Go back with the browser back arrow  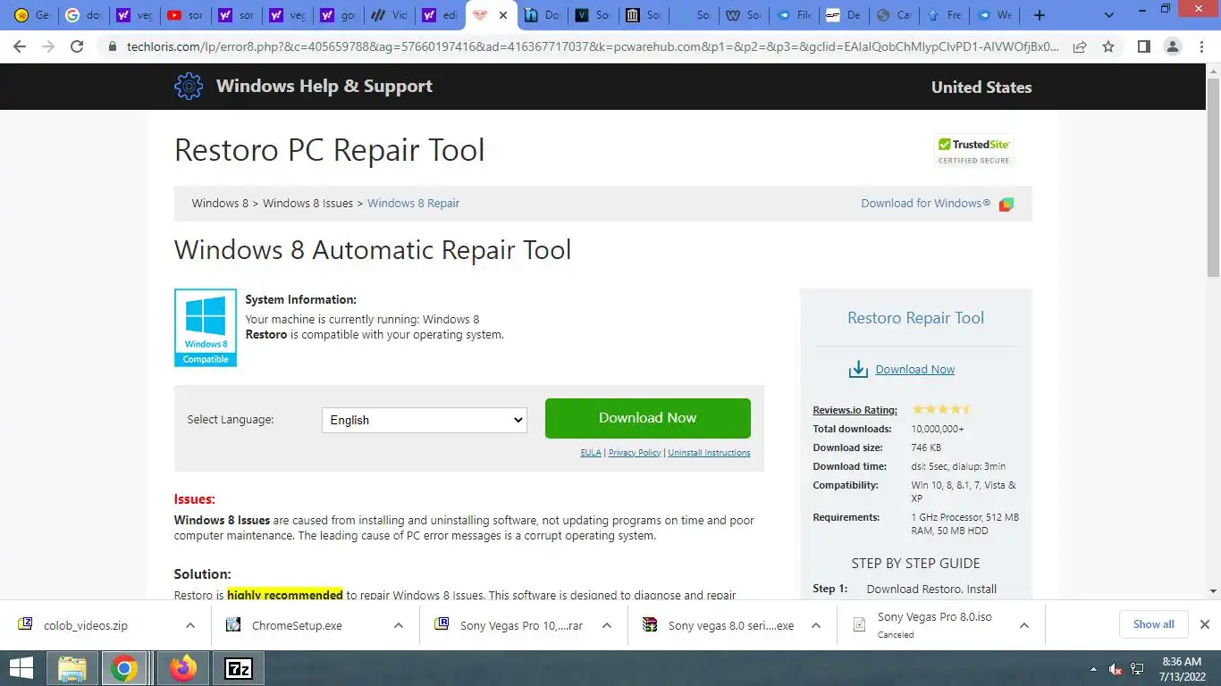point(20,46)
